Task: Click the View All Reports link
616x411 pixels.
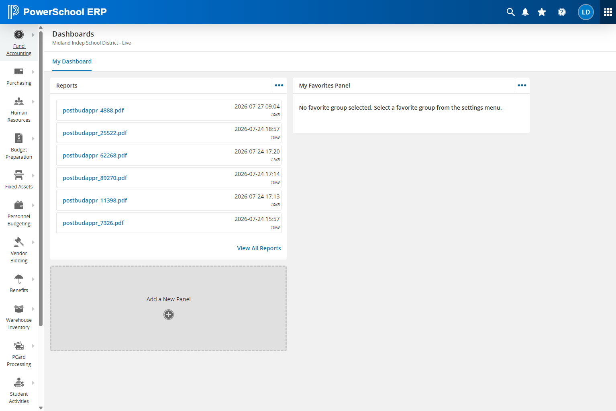Action: pos(259,248)
